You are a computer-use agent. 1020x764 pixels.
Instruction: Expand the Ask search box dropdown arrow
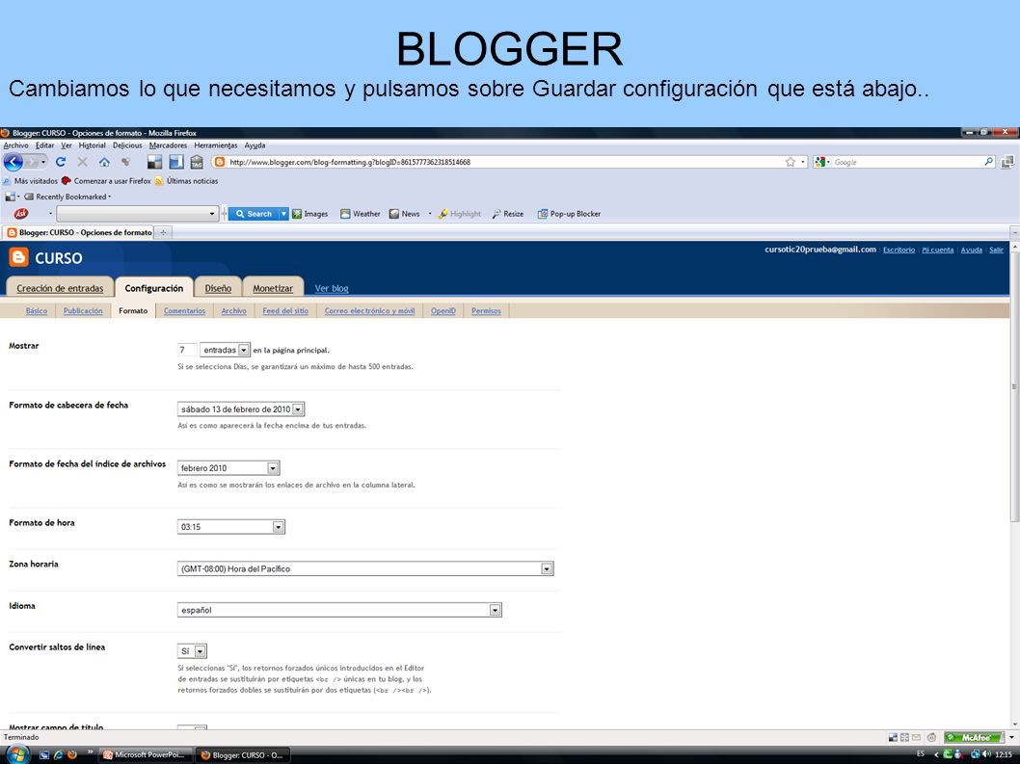[211, 213]
